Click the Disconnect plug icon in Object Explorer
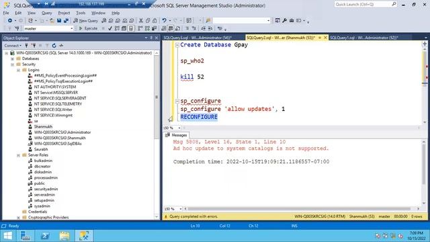 pyautogui.click(x=34, y=46)
